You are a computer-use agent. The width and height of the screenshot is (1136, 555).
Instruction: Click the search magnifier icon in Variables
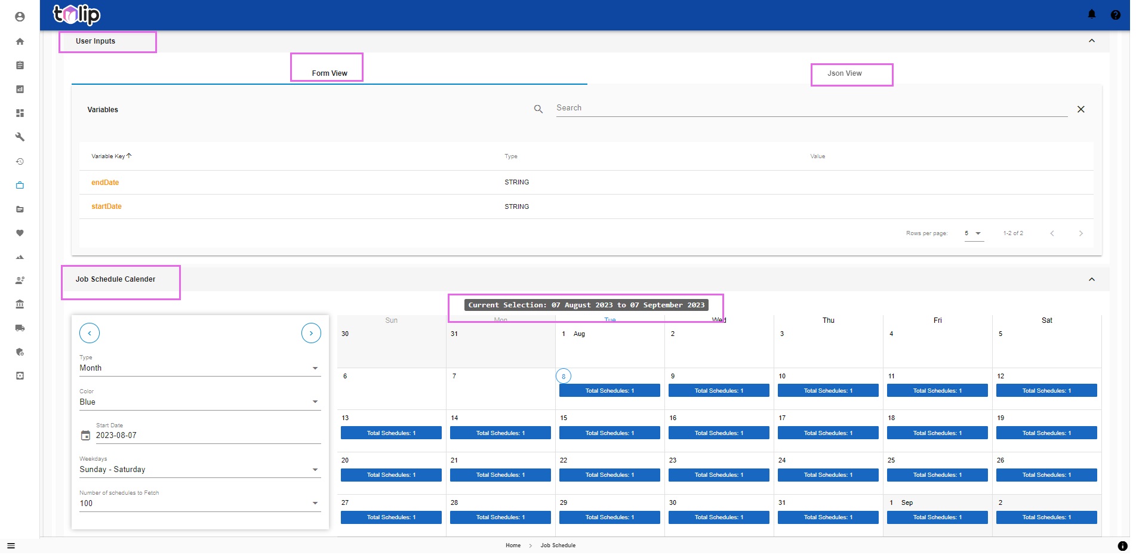[x=538, y=109]
